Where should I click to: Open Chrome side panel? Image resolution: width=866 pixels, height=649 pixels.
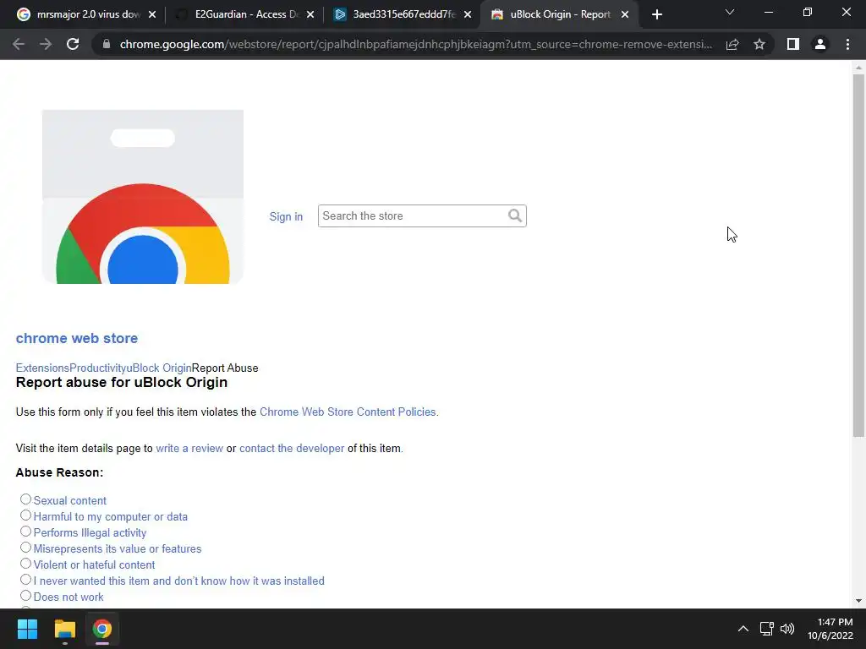click(x=793, y=44)
